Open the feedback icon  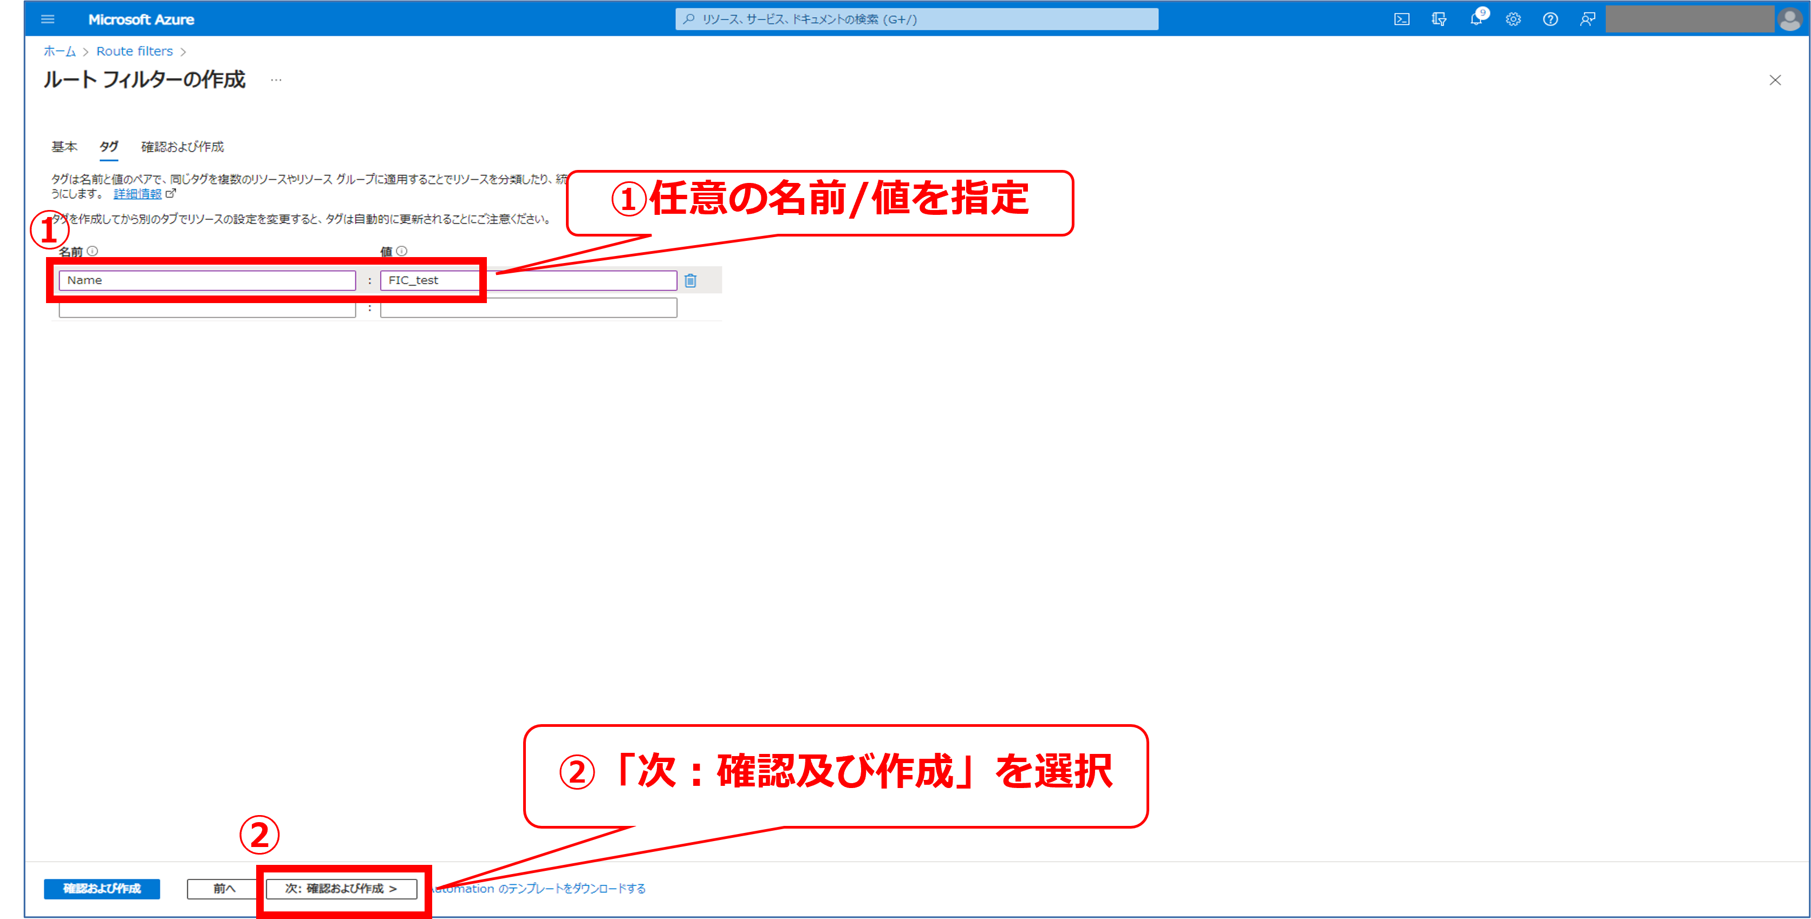tap(1587, 19)
